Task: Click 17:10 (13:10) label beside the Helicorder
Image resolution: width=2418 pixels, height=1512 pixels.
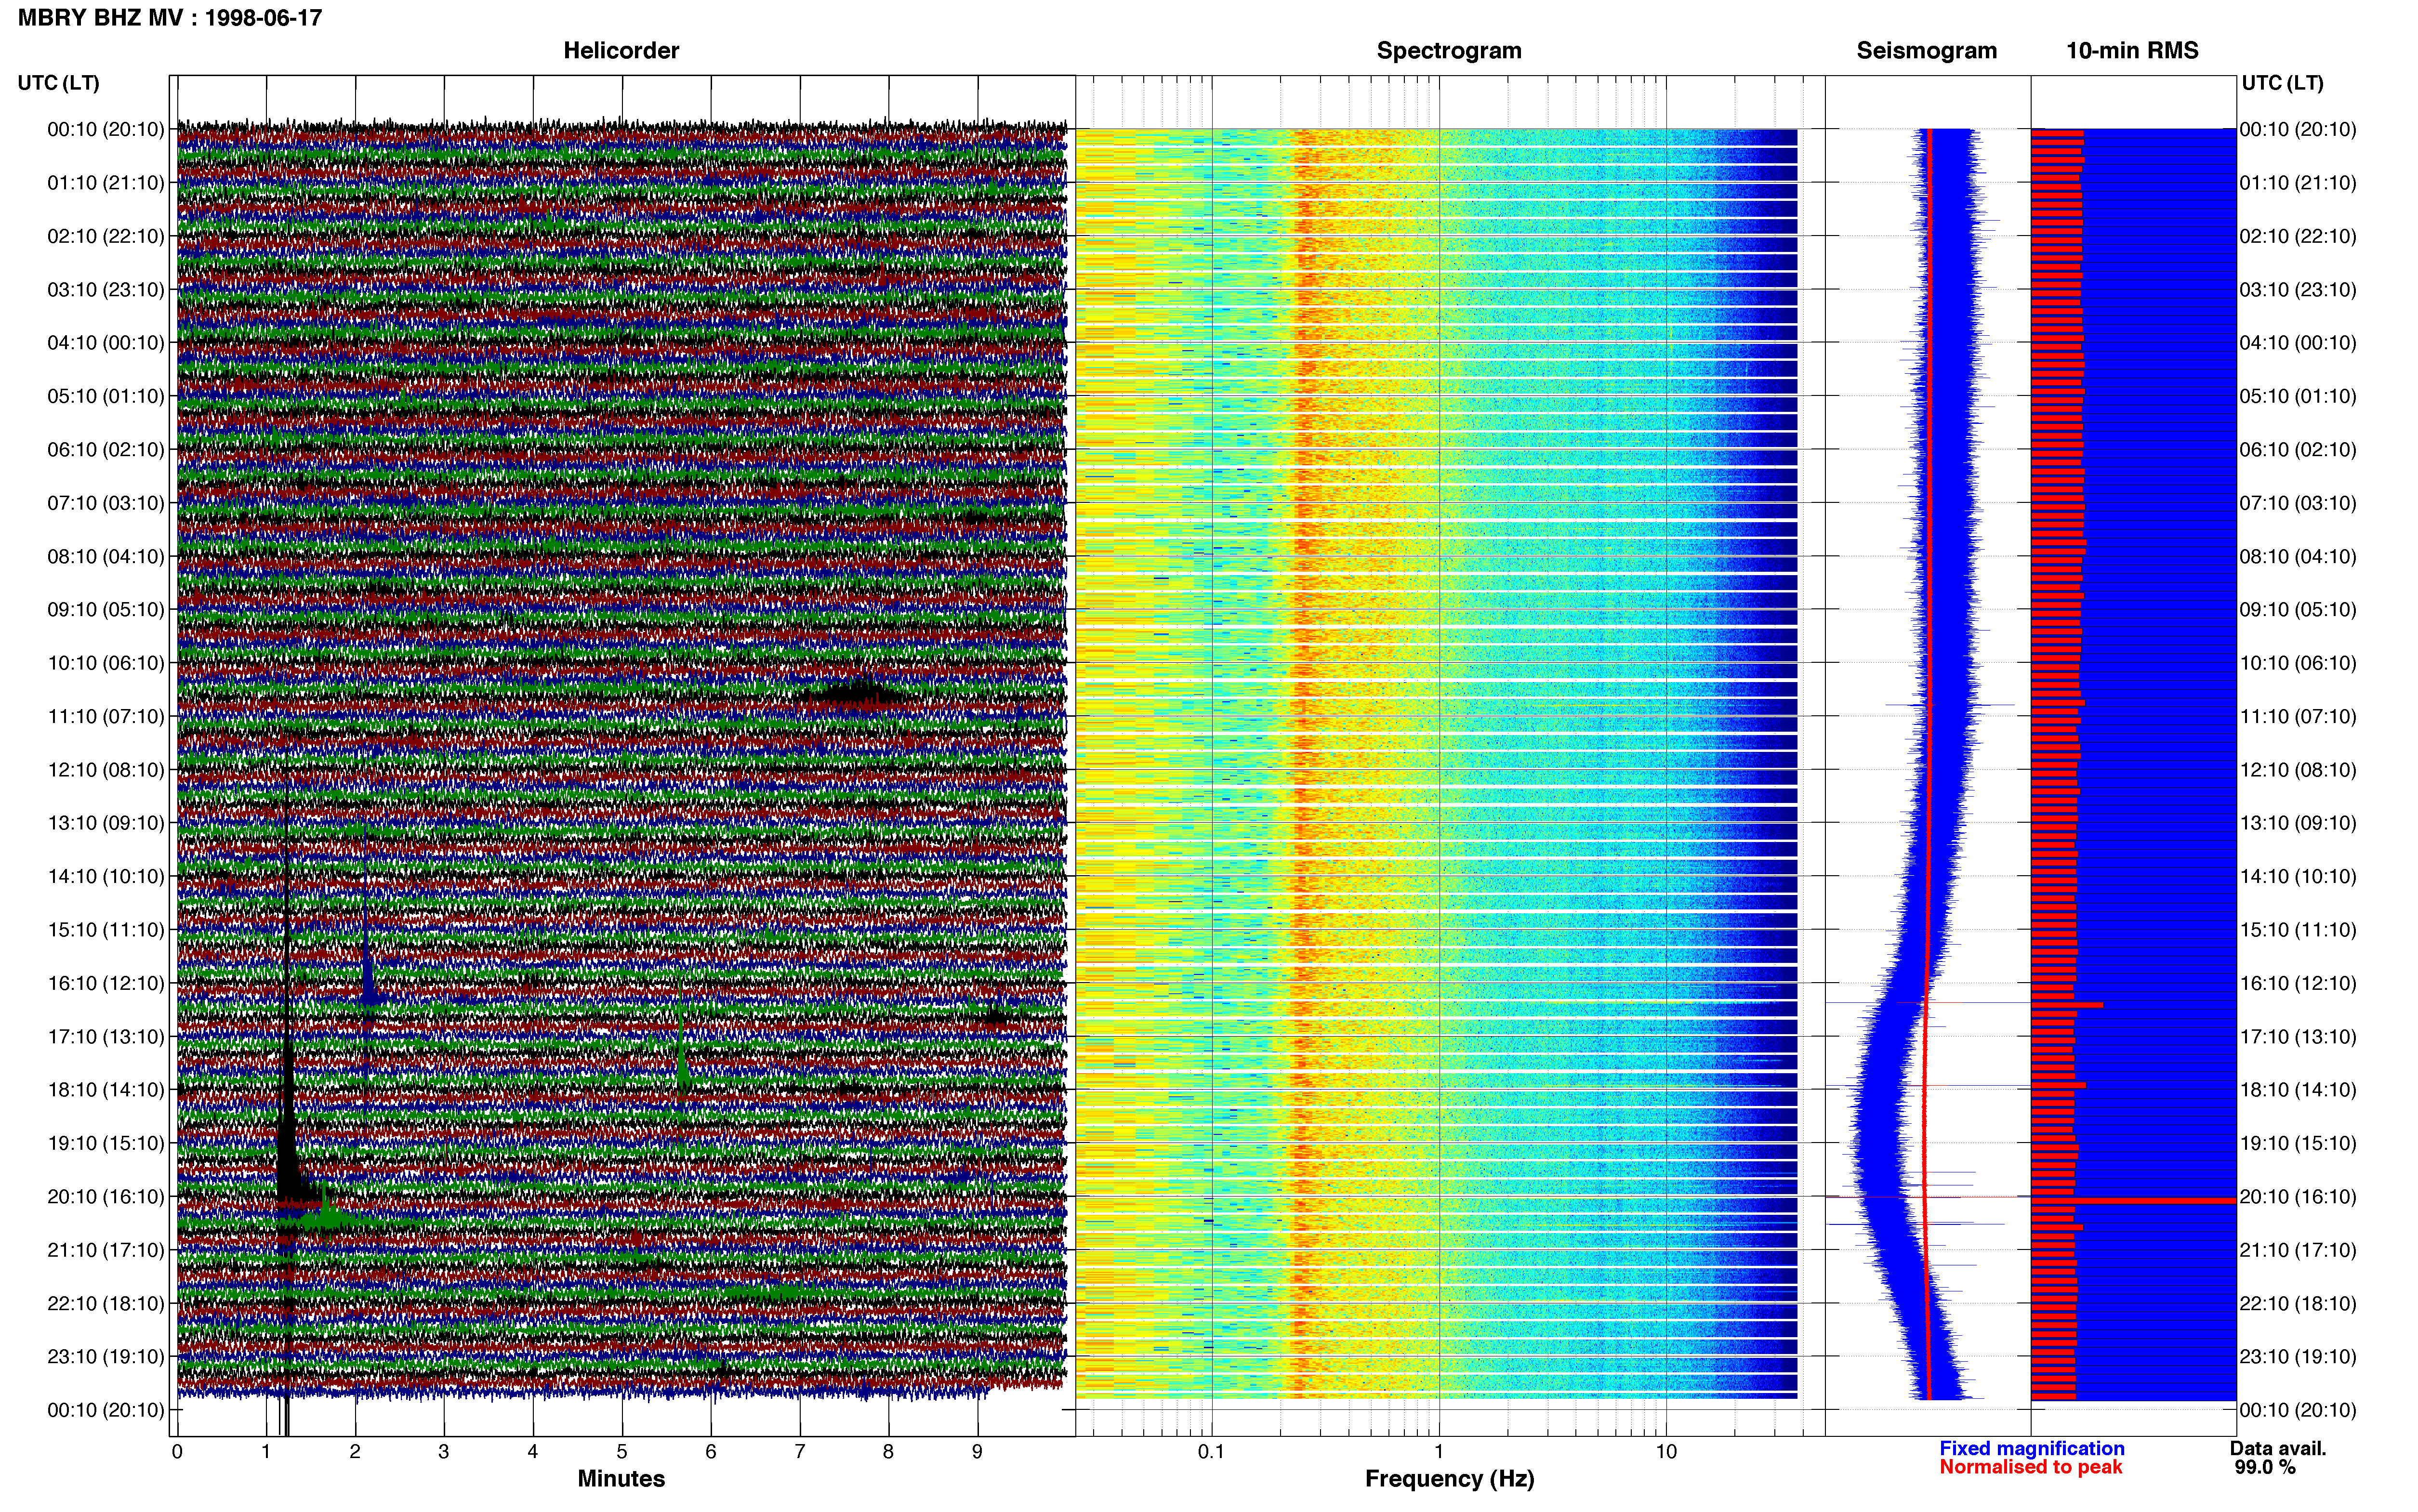Action: click(x=106, y=1037)
